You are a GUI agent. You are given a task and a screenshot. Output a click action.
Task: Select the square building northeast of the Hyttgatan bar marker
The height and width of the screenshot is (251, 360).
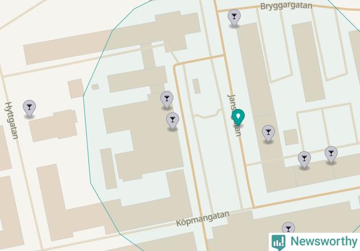coord(75,88)
